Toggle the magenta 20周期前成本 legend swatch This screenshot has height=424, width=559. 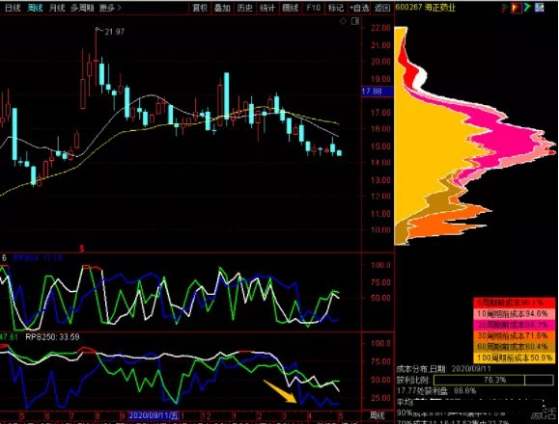(515, 325)
